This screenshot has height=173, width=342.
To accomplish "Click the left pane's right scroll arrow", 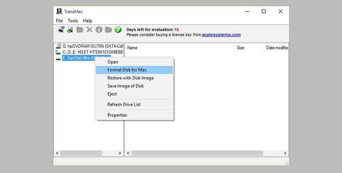I will (x=120, y=153).
